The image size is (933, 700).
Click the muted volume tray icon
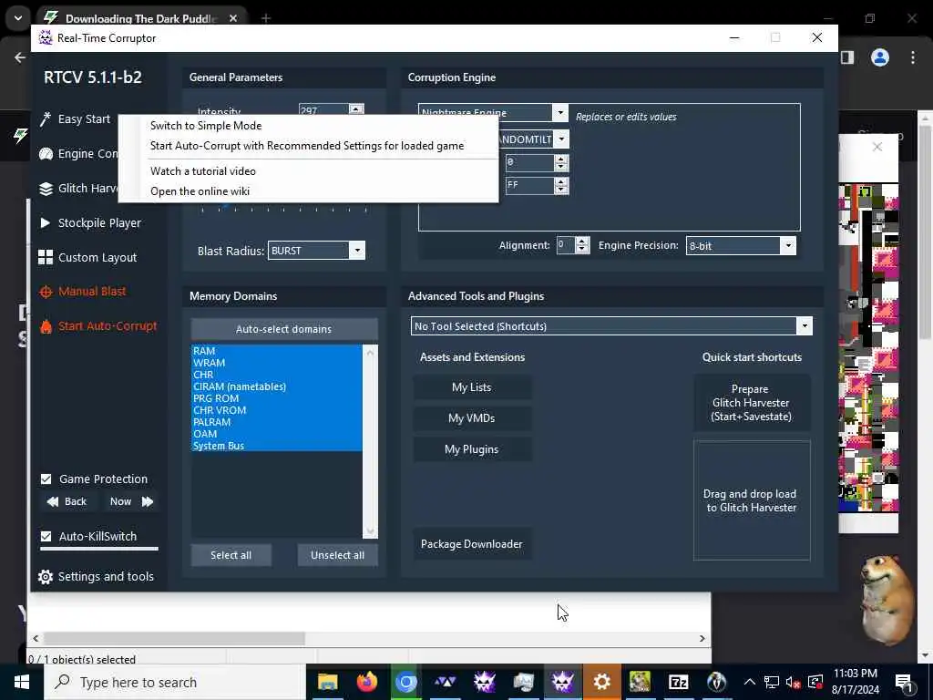point(793,682)
